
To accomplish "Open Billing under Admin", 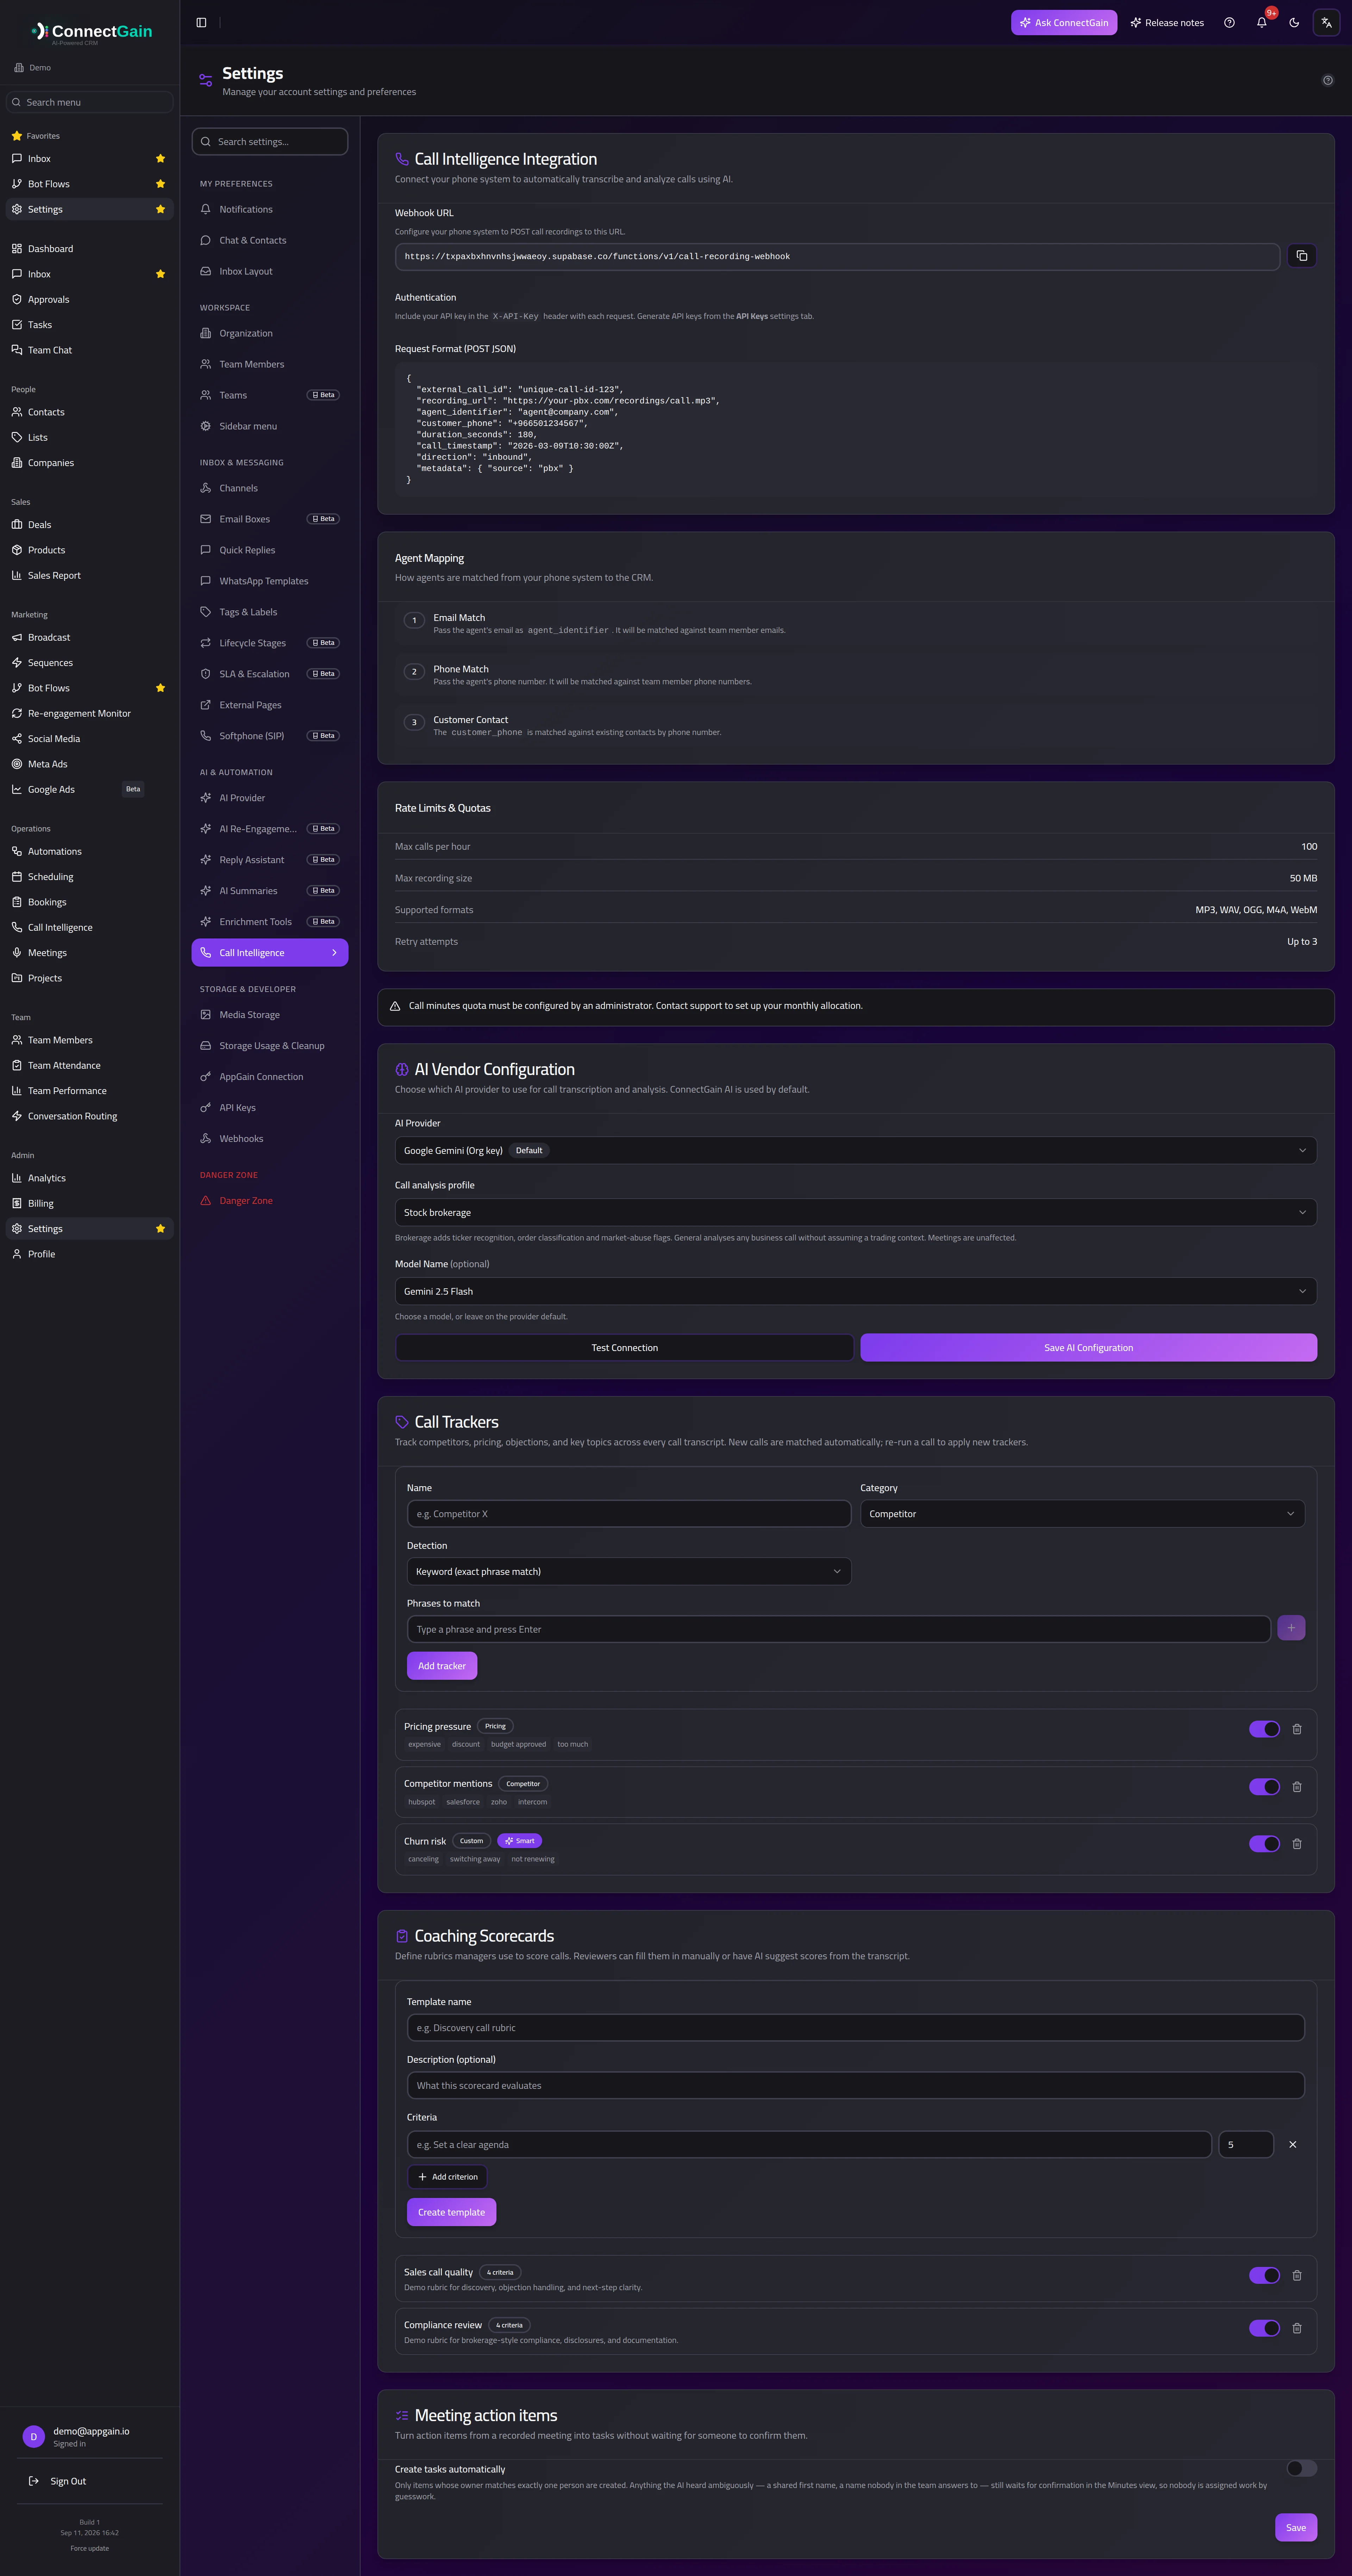I will (90, 1203).
